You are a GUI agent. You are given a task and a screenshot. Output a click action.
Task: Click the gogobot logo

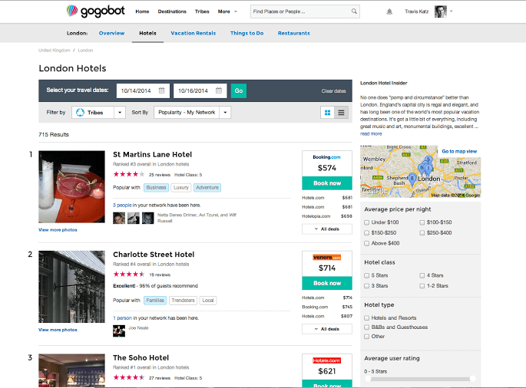click(x=96, y=11)
